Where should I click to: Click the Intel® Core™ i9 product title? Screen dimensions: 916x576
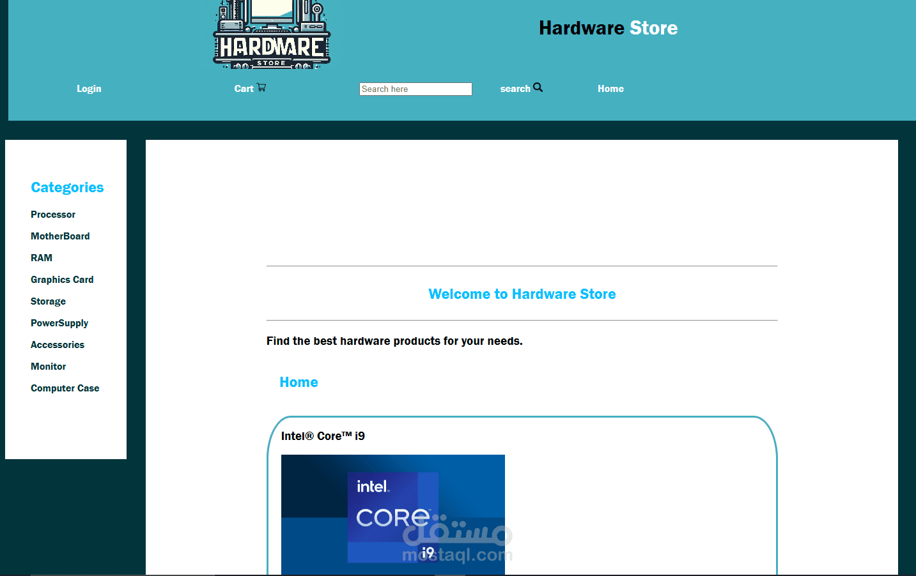point(322,436)
